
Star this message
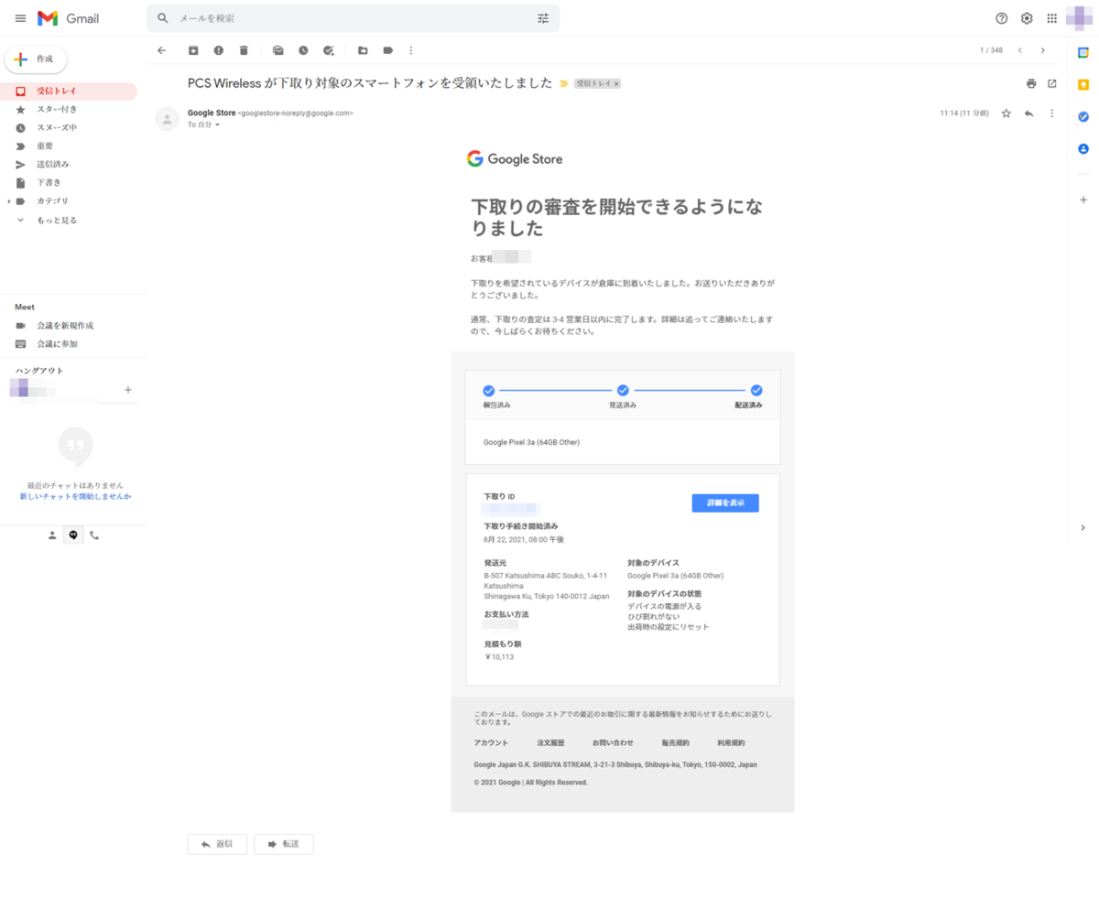coord(1007,113)
